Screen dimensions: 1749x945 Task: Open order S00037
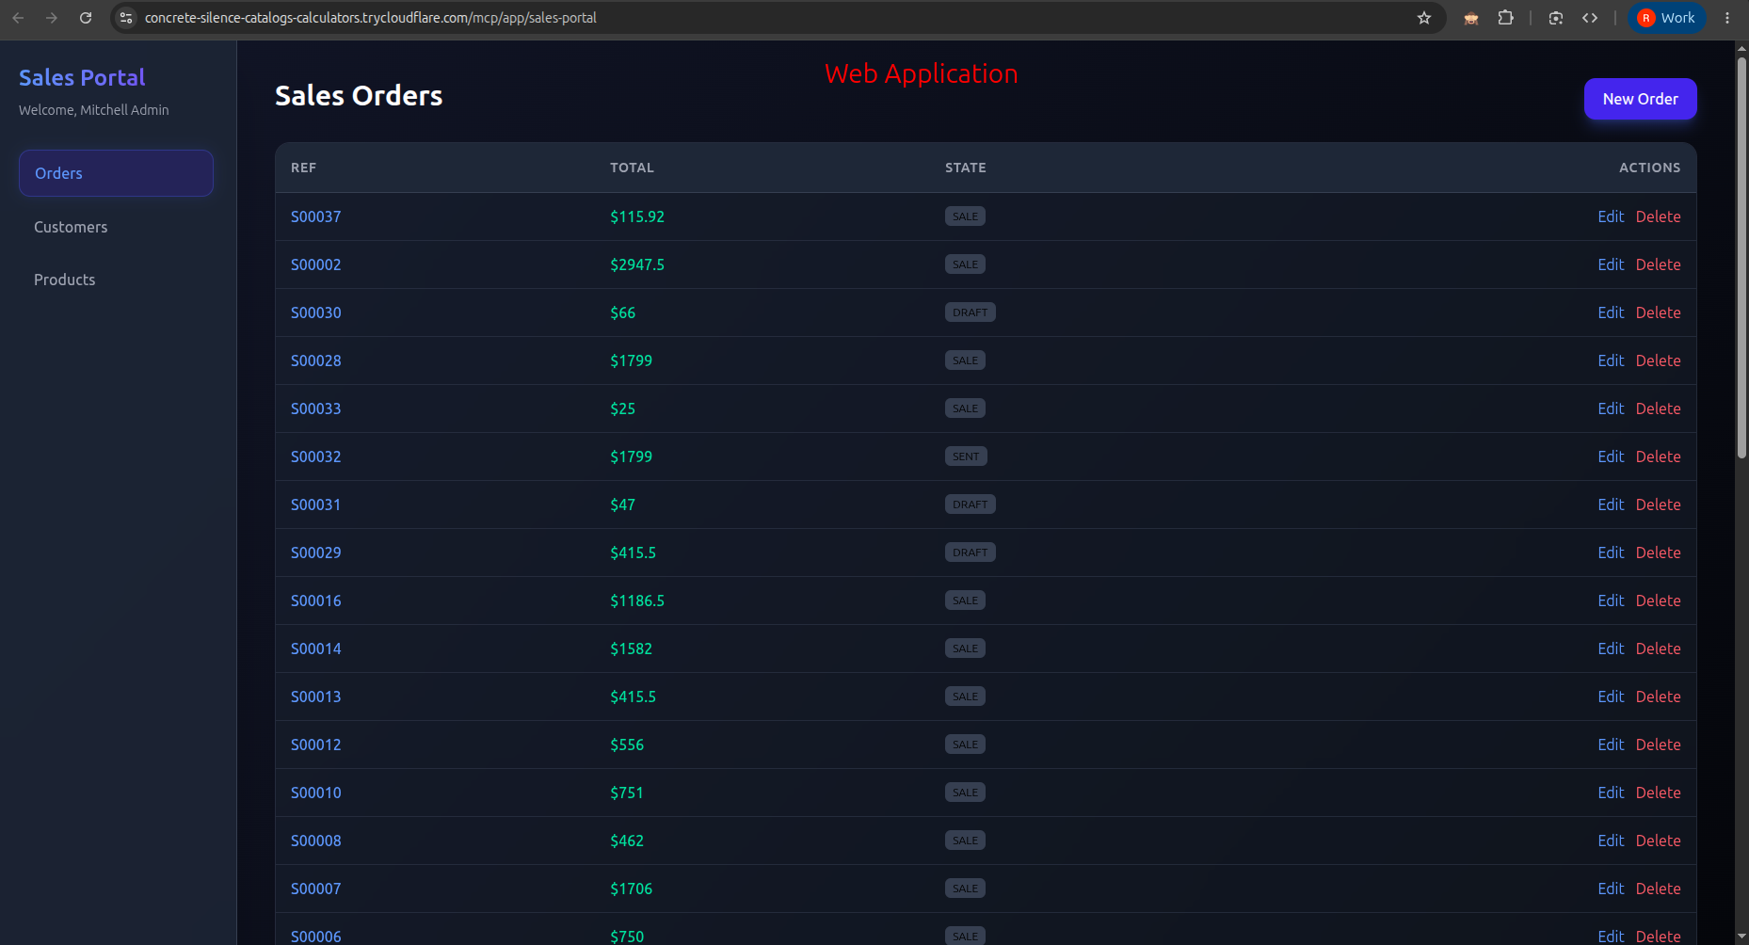click(x=315, y=216)
